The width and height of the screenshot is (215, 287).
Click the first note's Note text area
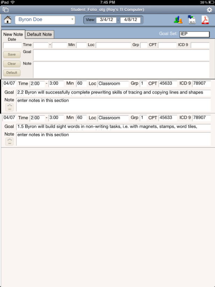(x=113, y=105)
